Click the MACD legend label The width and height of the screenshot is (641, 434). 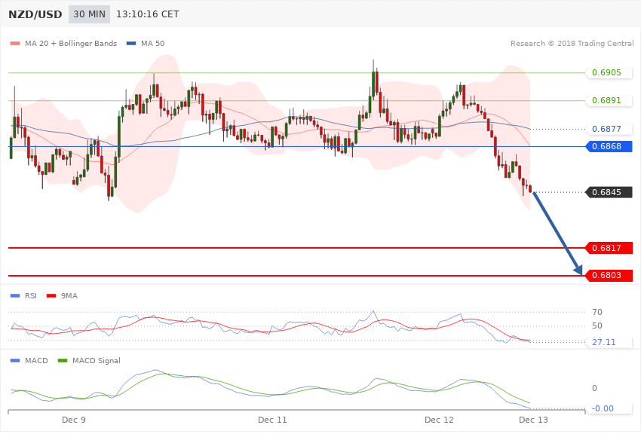36,360
